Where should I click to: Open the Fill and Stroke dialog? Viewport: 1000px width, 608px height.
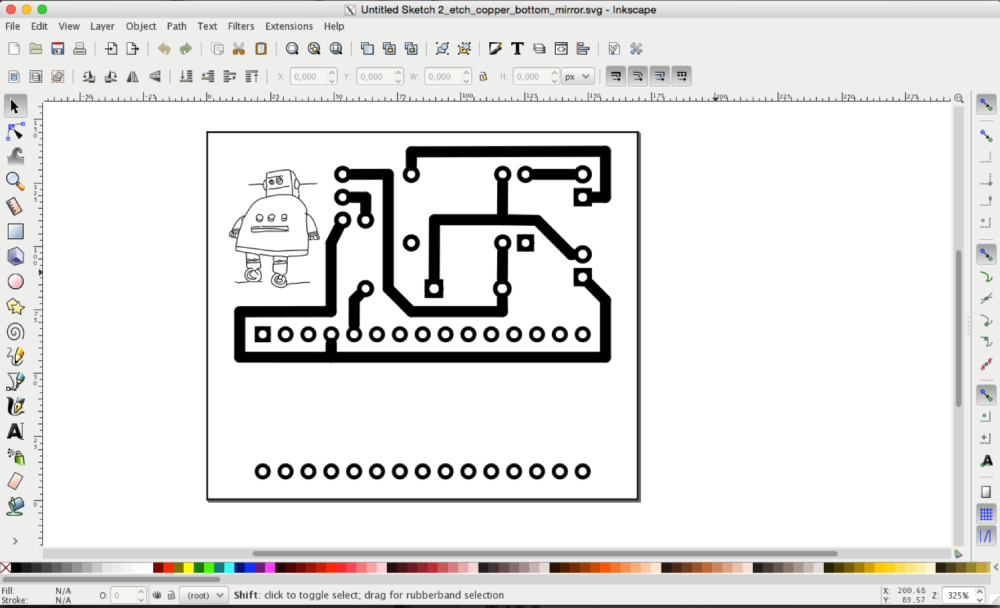pyautogui.click(x=495, y=48)
